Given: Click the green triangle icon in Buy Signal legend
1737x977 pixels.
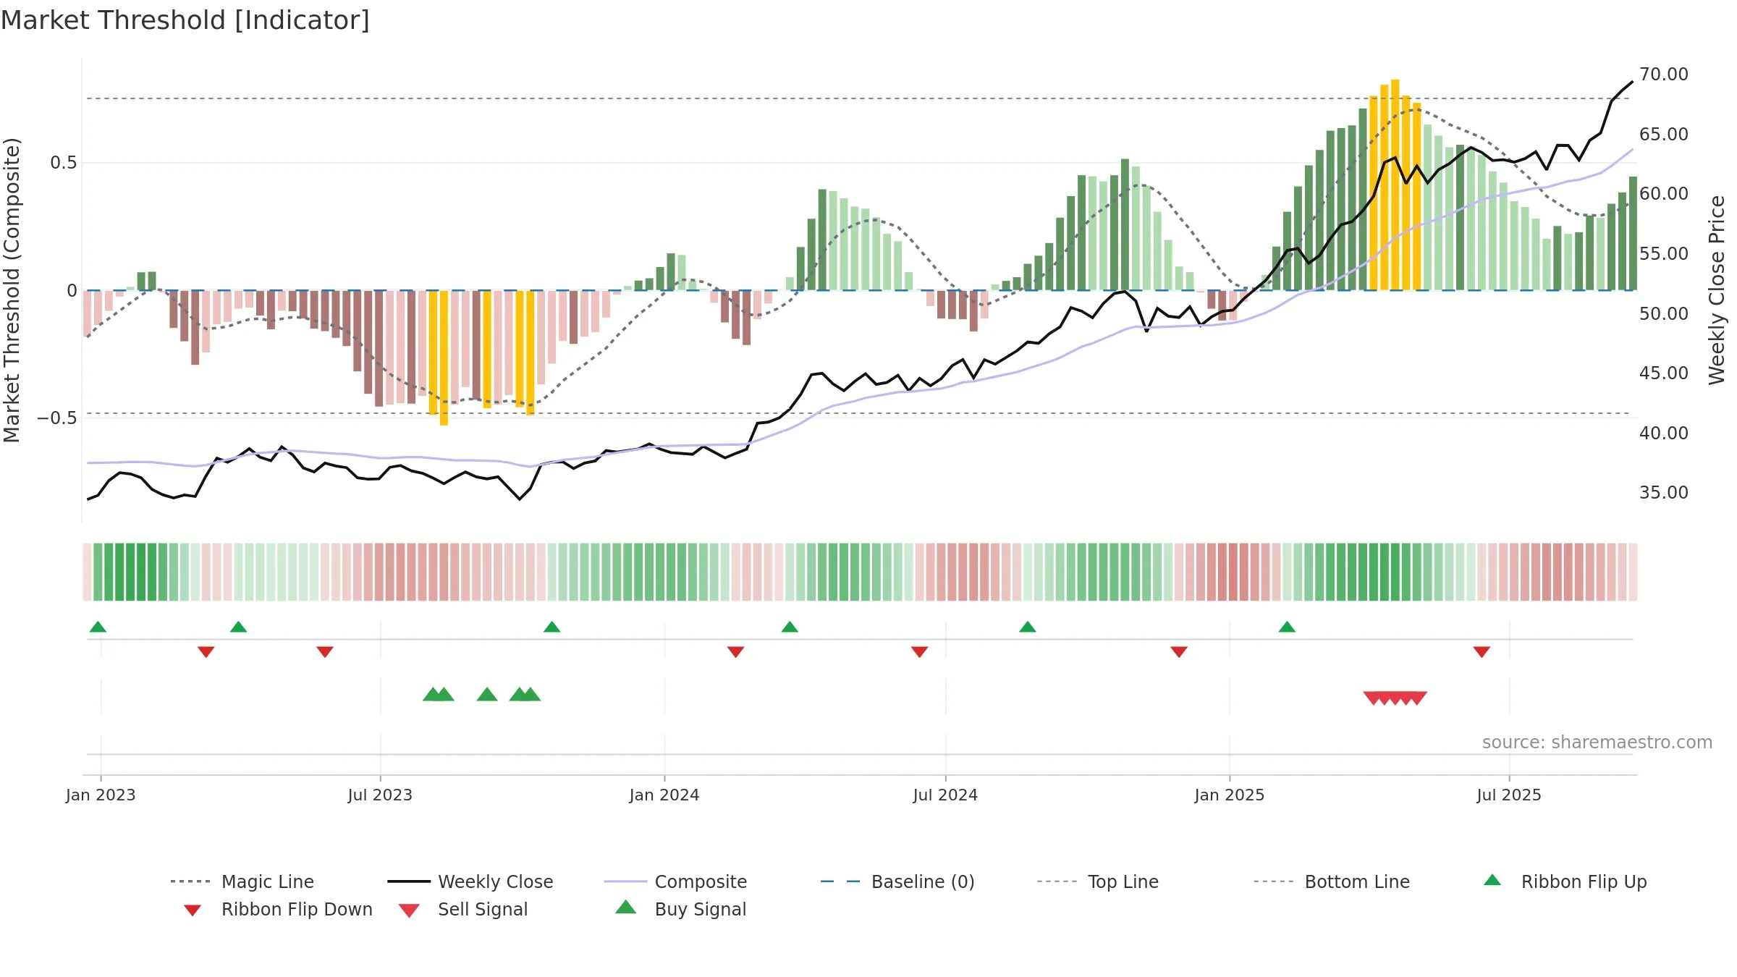Looking at the screenshot, I should click(x=626, y=907).
